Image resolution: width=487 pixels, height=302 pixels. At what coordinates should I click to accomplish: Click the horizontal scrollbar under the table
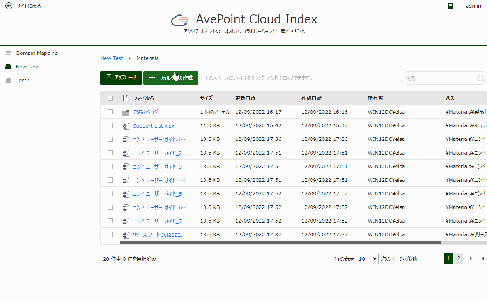[x=280, y=243]
